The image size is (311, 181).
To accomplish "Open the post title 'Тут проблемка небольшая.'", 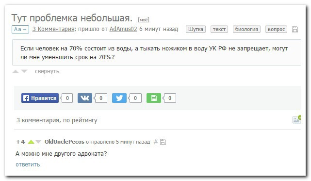I will (x=72, y=18).
